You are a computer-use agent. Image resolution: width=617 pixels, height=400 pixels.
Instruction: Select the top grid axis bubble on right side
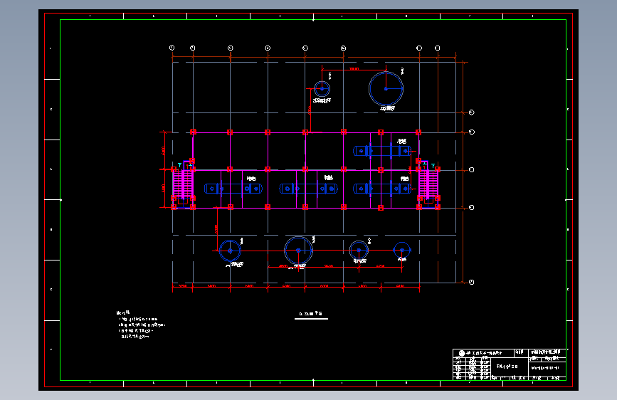pos(472,112)
